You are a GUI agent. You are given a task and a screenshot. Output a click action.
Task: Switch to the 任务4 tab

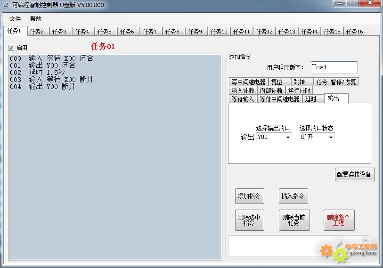tap(83, 32)
